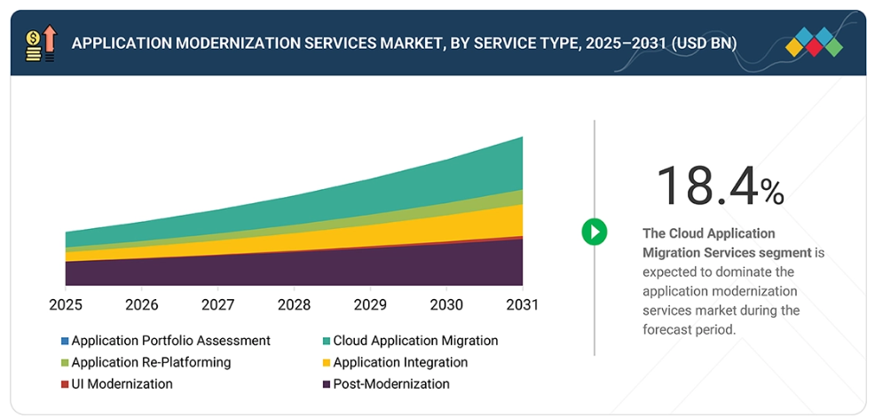Image resolution: width=875 pixels, height=418 pixels.
Task: Click the Cloud Application Migration legend label
Action: coord(415,341)
